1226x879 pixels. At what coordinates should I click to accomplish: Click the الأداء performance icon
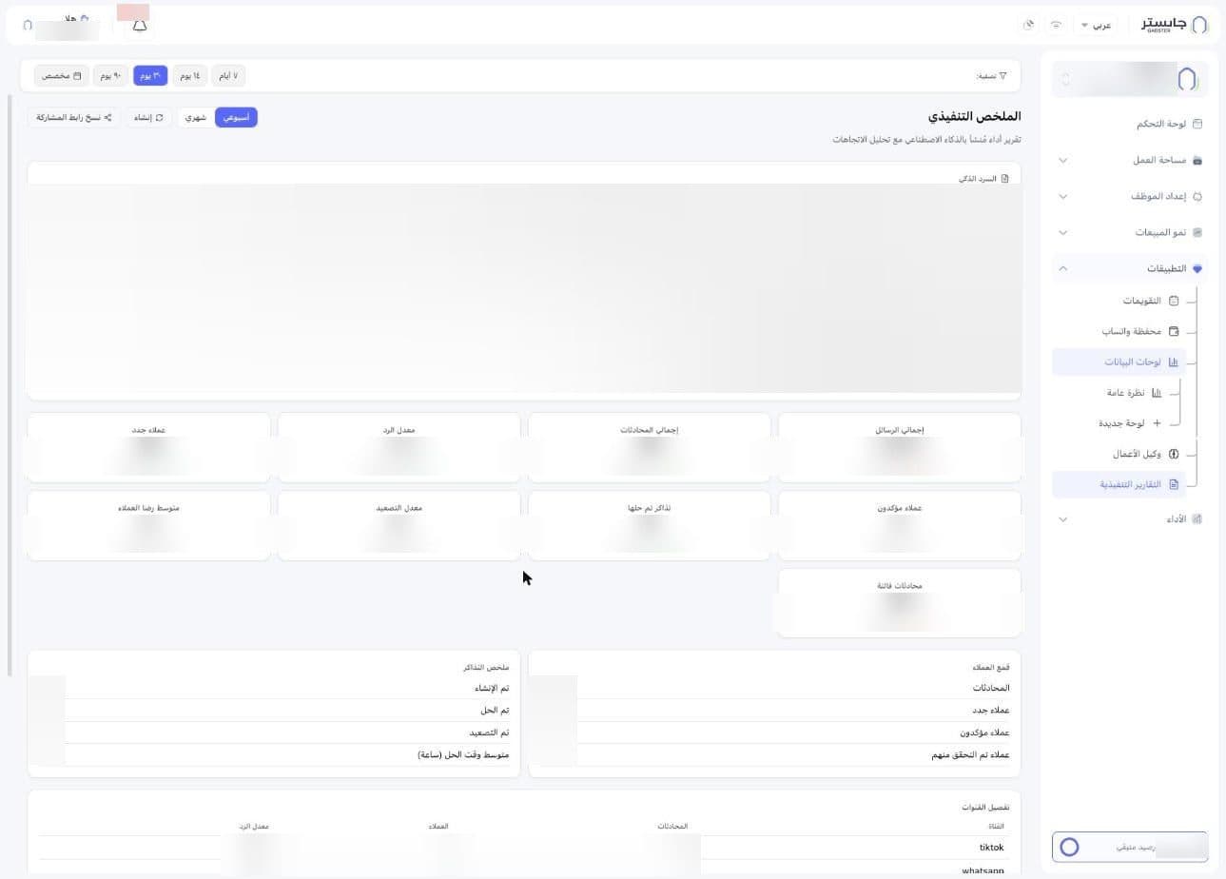pos(1197,518)
